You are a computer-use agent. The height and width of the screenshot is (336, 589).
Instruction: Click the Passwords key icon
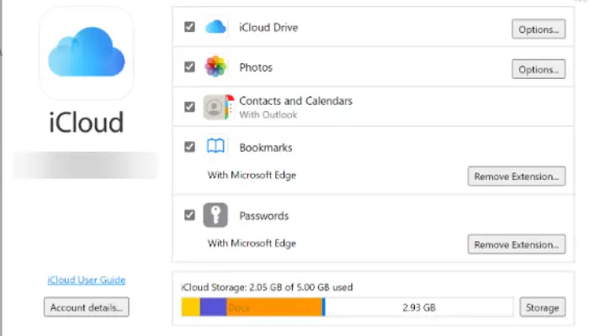click(x=215, y=215)
